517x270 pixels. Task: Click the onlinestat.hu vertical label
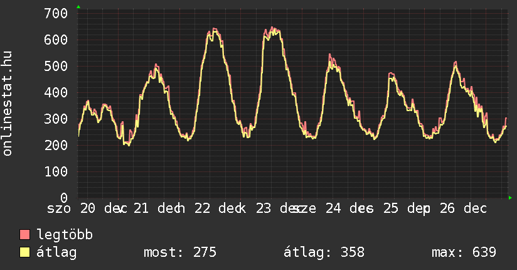pyautogui.click(x=8, y=104)
